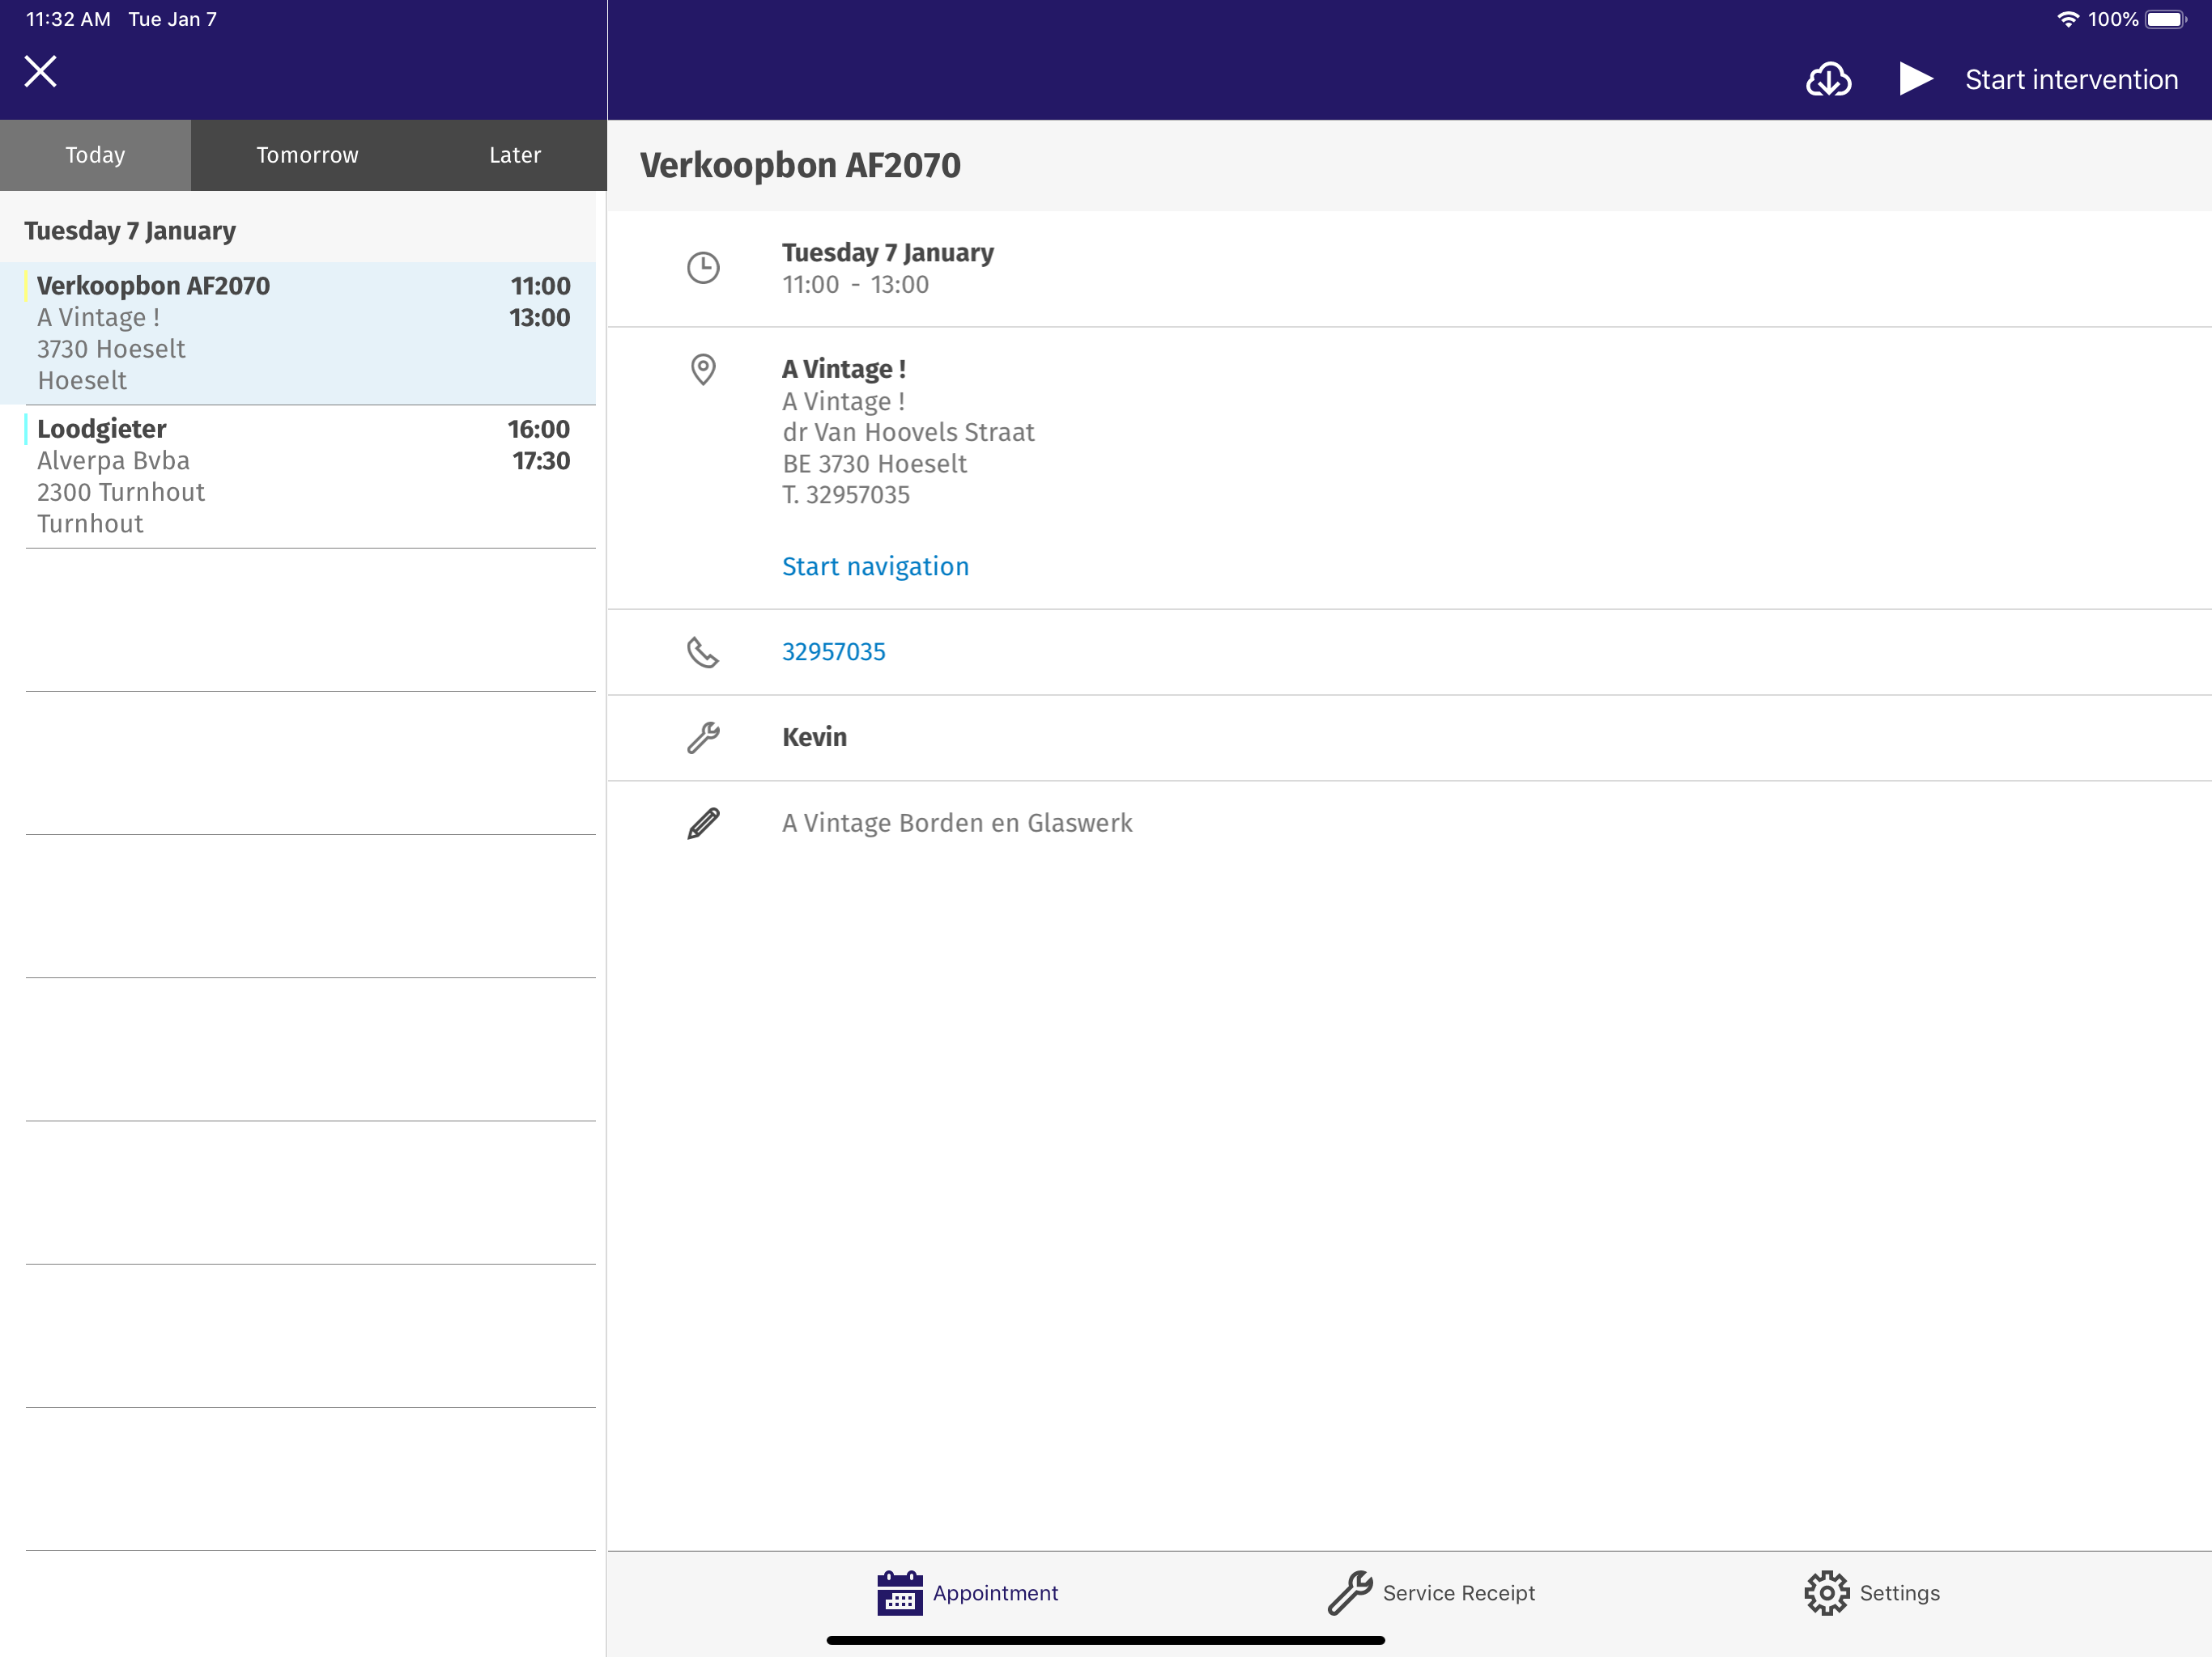The image size is (2212, 1657).
Task: Click the 11:00 - 13:00 time range
Action: tap(855, 285)
